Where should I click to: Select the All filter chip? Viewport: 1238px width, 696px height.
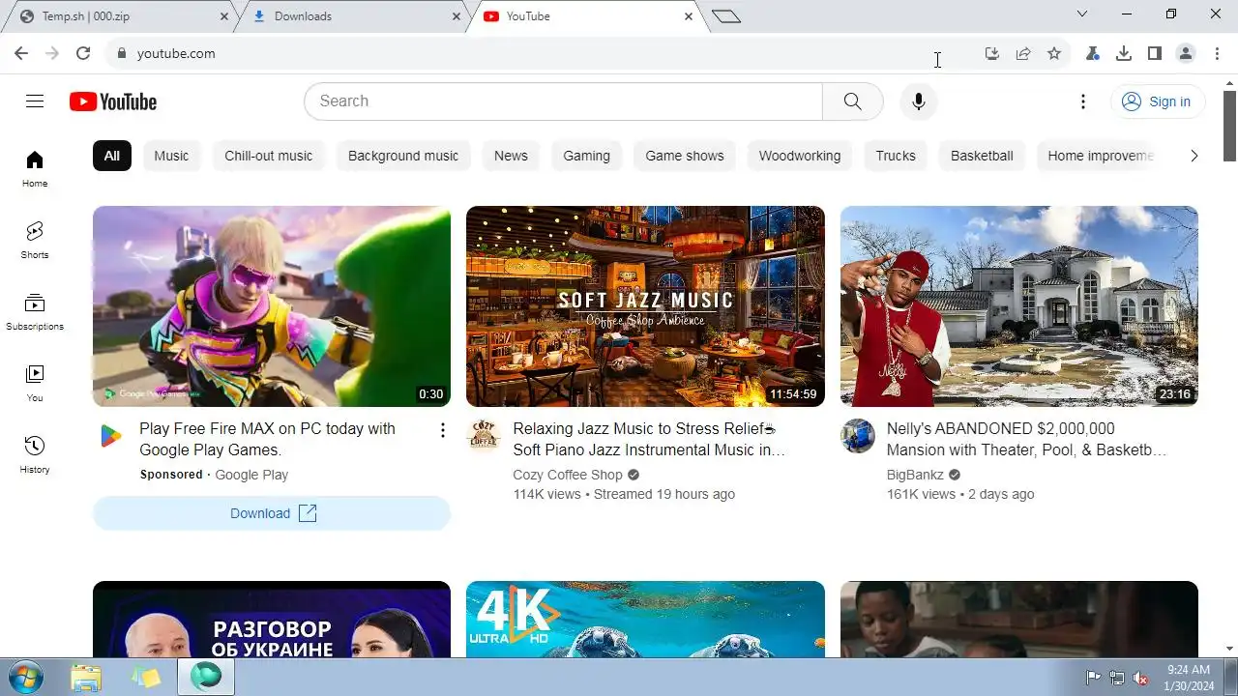click(112, 156)
